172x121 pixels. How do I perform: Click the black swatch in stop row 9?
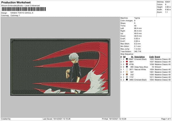point(127,80)
